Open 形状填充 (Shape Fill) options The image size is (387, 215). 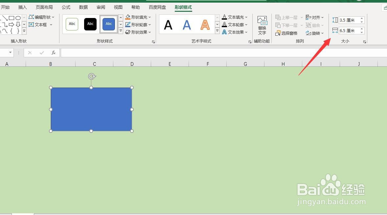[138, 17]
